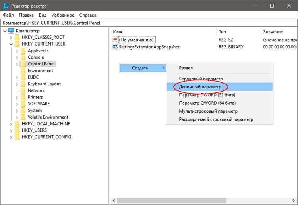Image resolution: width=298 pixels, height=205 pixels.
Task: Click the Control Panel folder icon
Action: 23,64
